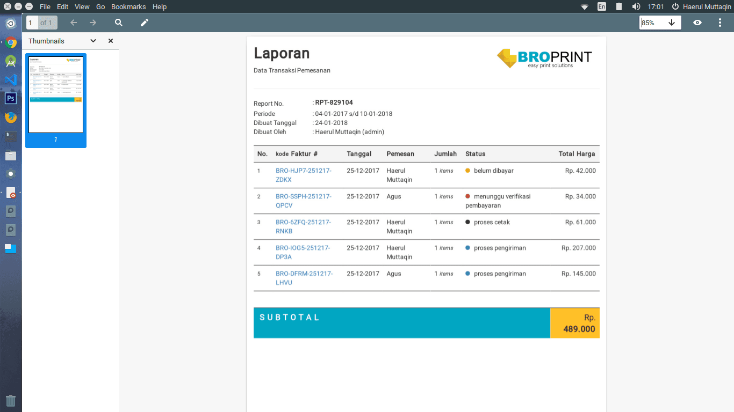This screenshot has height=412, width=734.
Task: Click the Wi-Fi network indicator
Action: [585, 6]
